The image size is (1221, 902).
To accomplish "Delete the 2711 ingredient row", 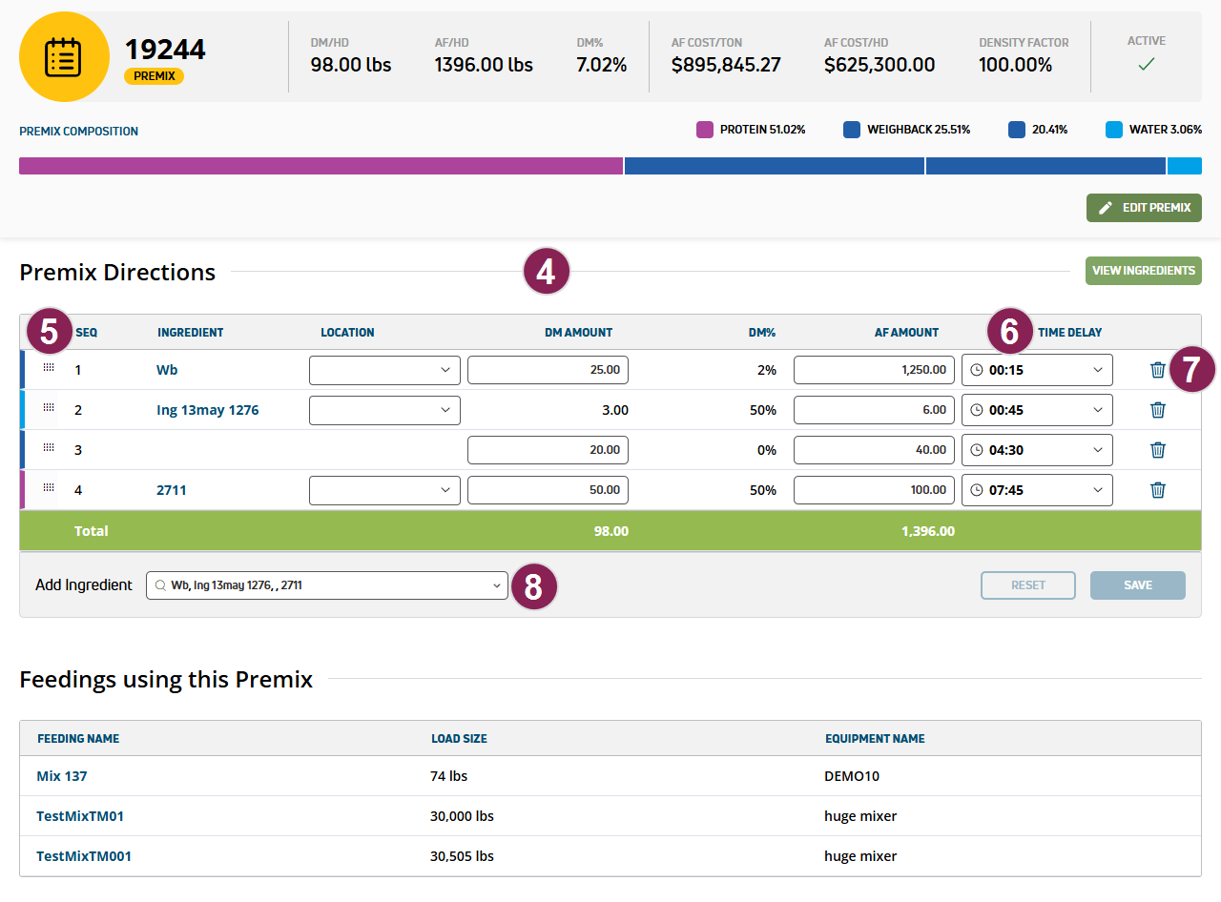I will [x=1157, y=490].
